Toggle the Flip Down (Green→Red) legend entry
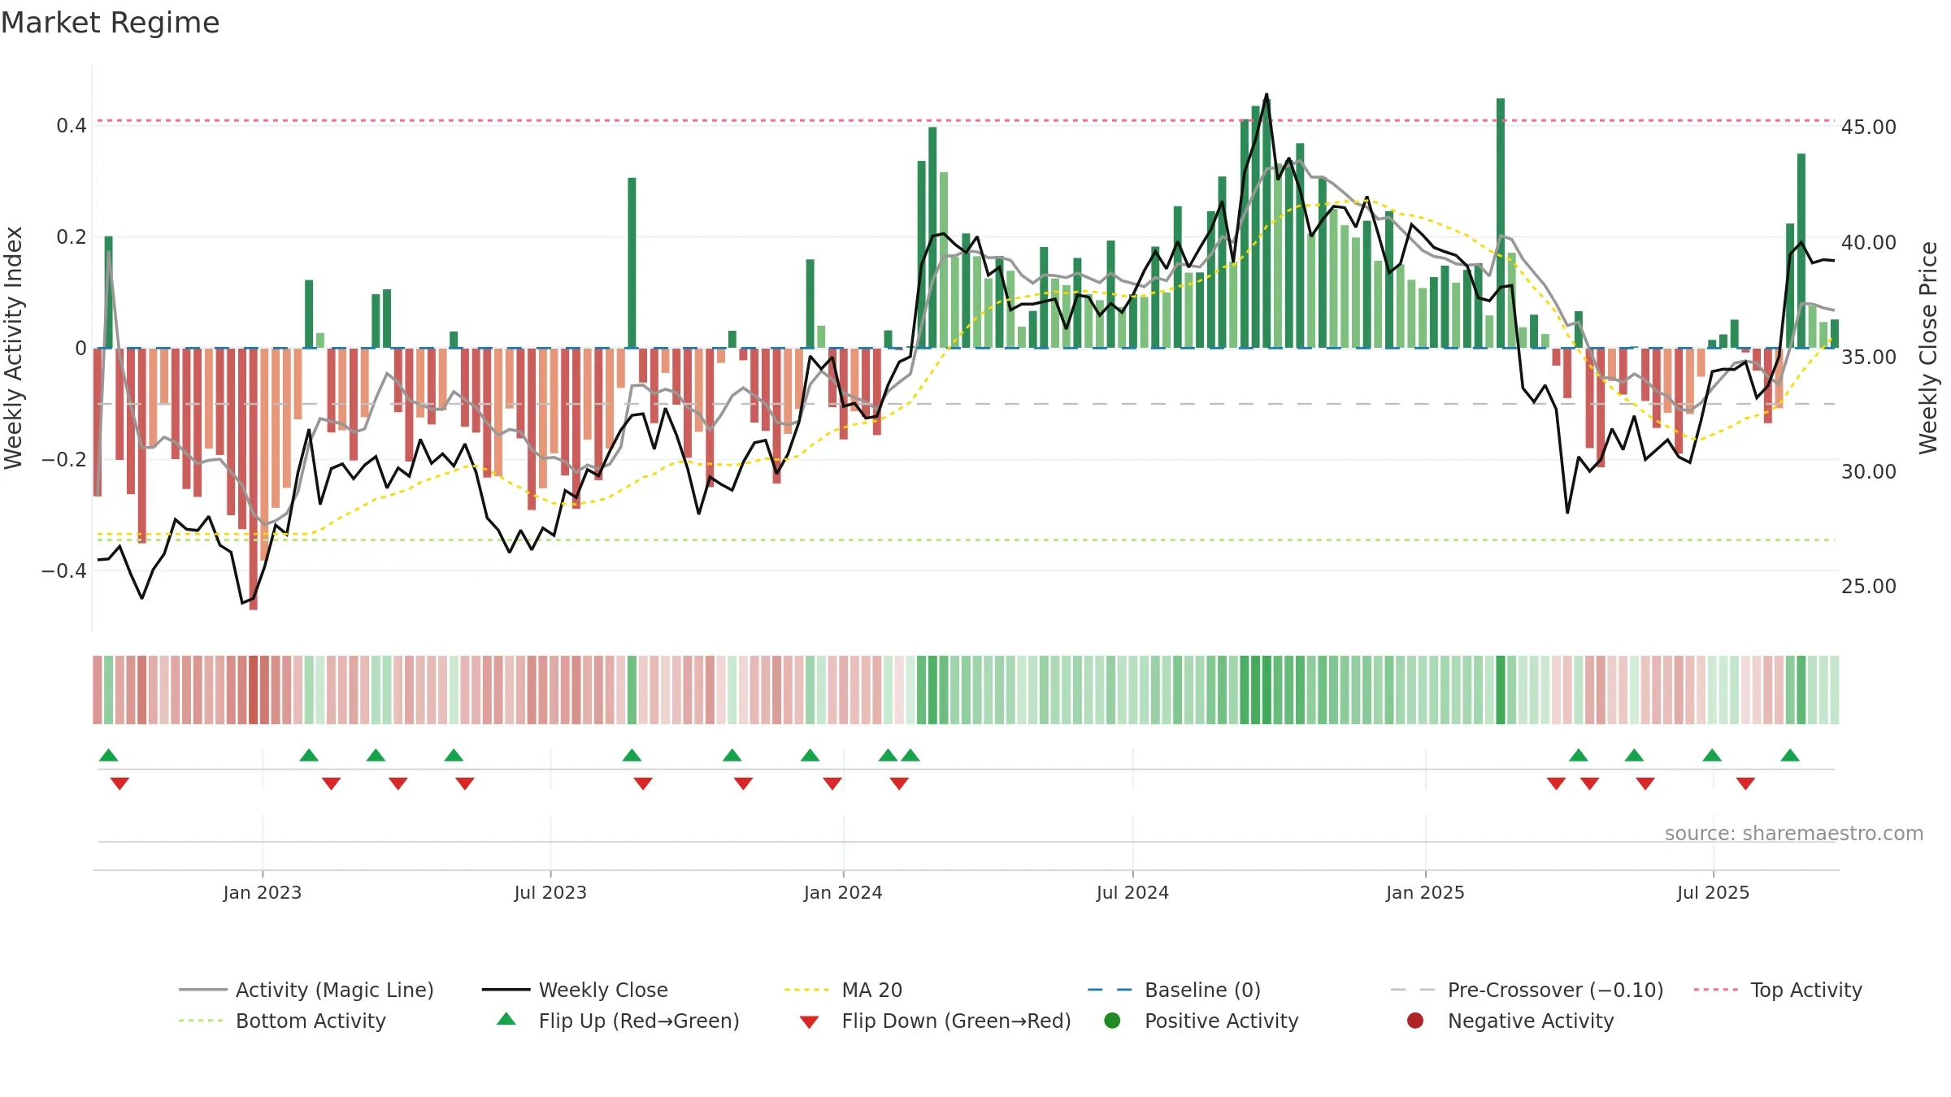The height and width of the screenshot is (1097, 1951). [935, 1021]
